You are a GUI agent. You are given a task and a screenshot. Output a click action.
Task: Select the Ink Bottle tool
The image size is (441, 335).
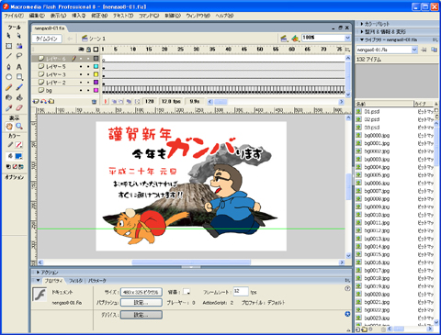point(8,97)
